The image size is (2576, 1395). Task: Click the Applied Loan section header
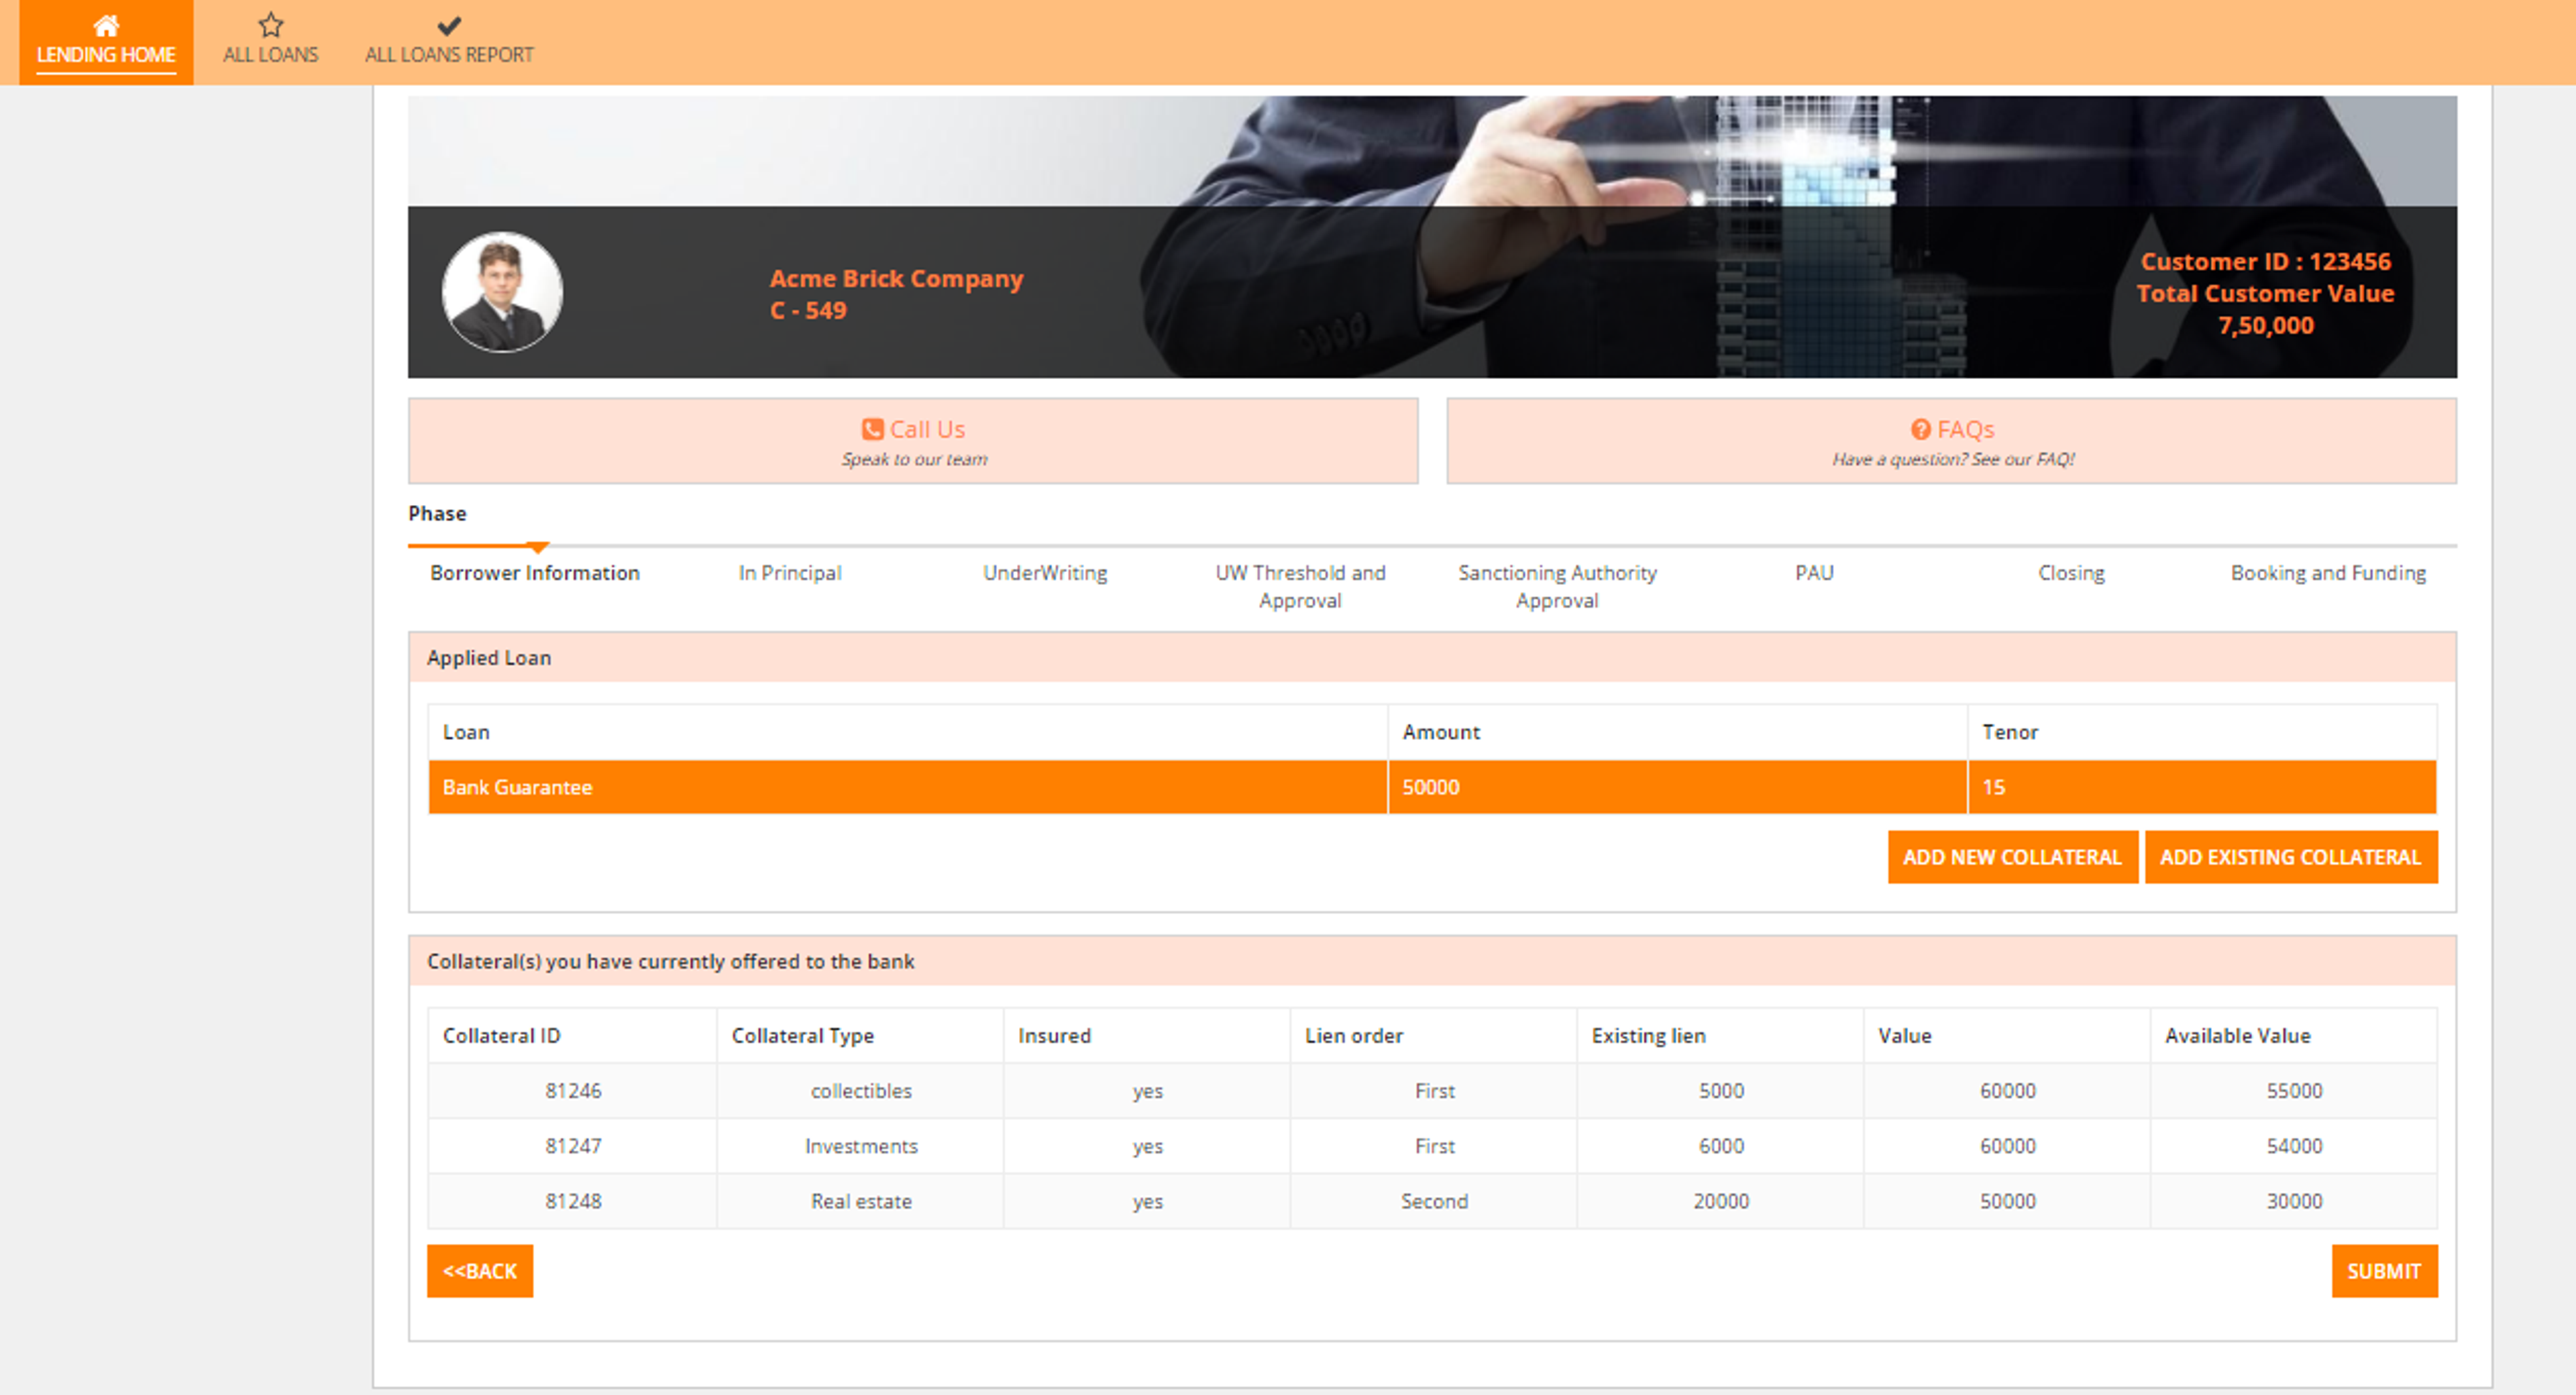1432,657
